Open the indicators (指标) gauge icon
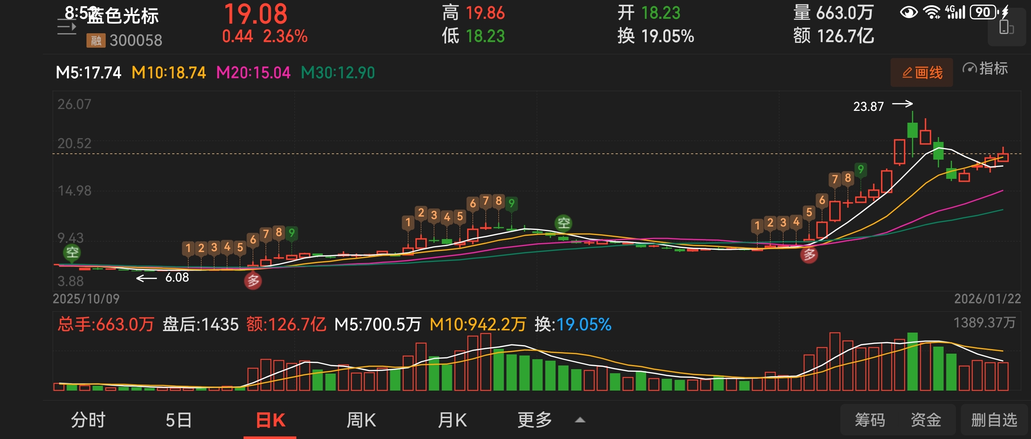Screen dimensions: 1031x439 click(x=969, y=68)
